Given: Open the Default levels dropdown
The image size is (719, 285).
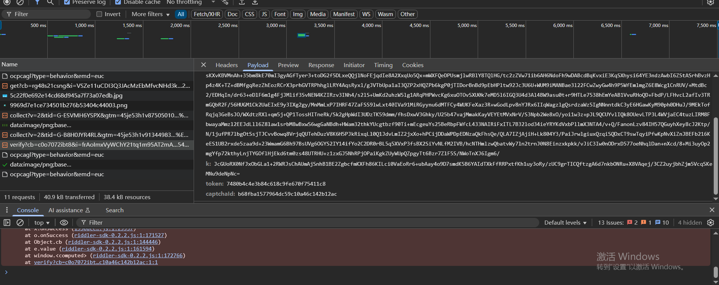Looking at the screenshot, I should (565, 223).
